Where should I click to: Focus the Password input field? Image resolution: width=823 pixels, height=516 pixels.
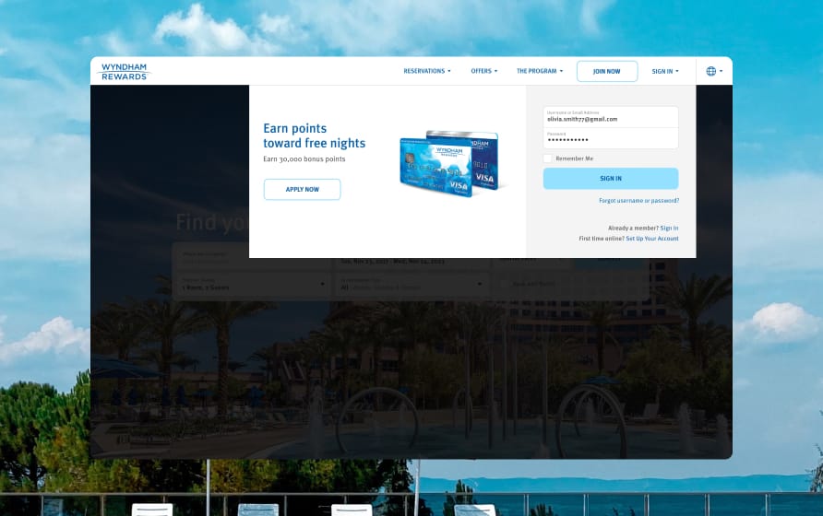click(x=610, y=137)
